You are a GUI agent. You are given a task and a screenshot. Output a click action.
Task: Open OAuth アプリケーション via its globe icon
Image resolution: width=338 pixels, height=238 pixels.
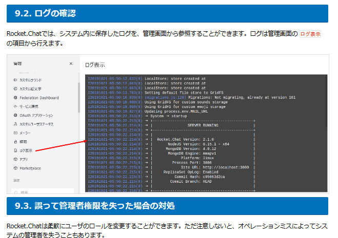[x=15, y=115]
